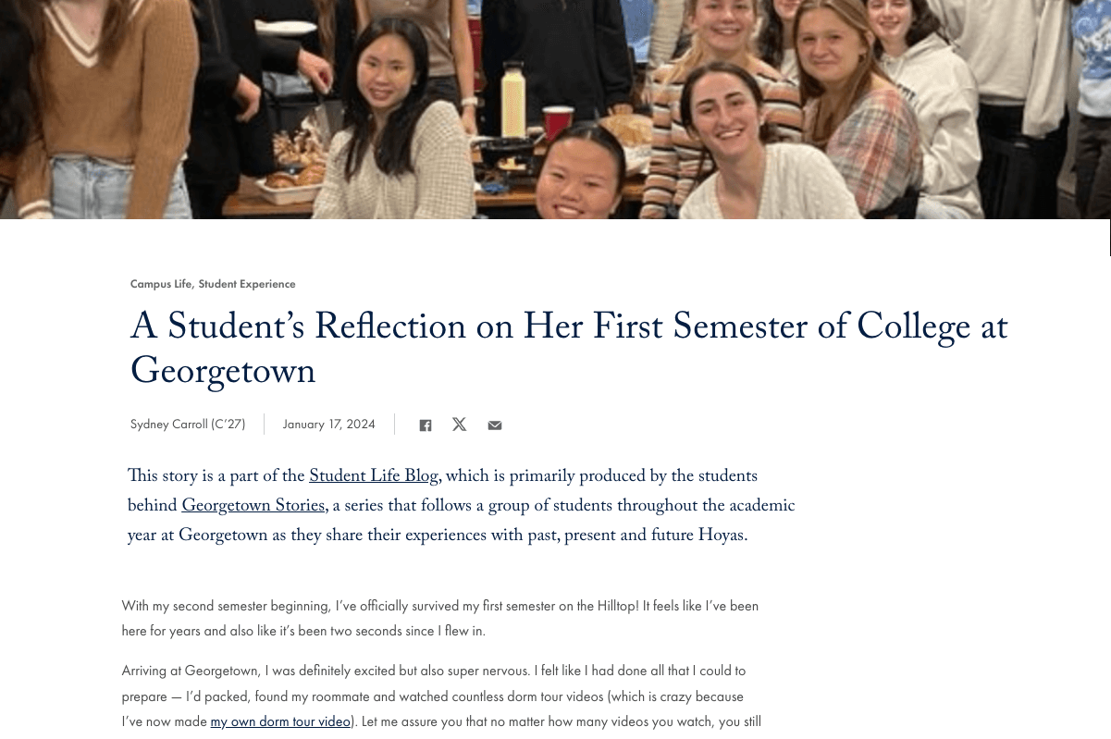This screenshot has width=1111, height=739.
Task: Click the paragraph starting "Arriving at Georgetown"
Action: pos(433,696)
